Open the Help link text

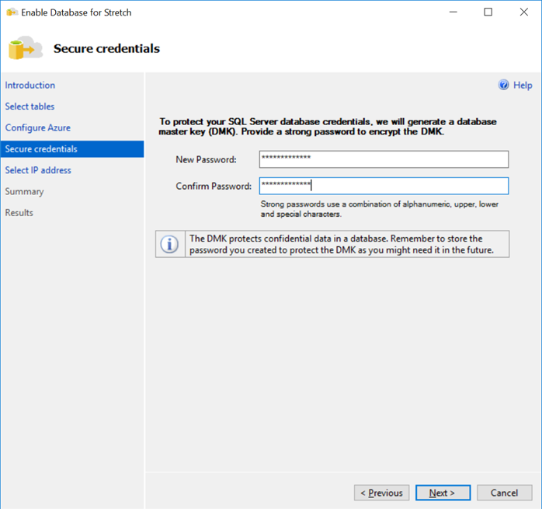point(523,85)
